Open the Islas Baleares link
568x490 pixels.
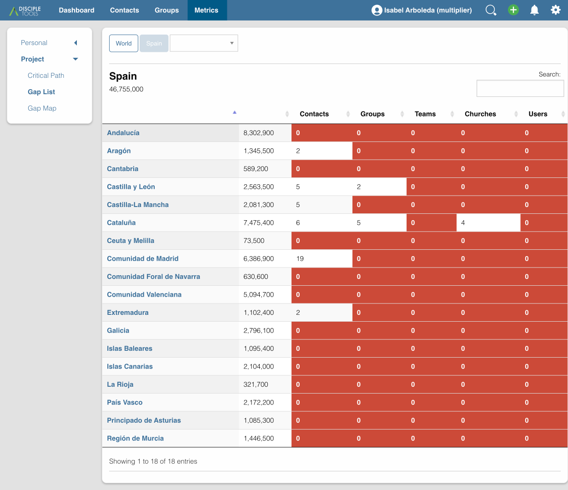tap(130, 349)
